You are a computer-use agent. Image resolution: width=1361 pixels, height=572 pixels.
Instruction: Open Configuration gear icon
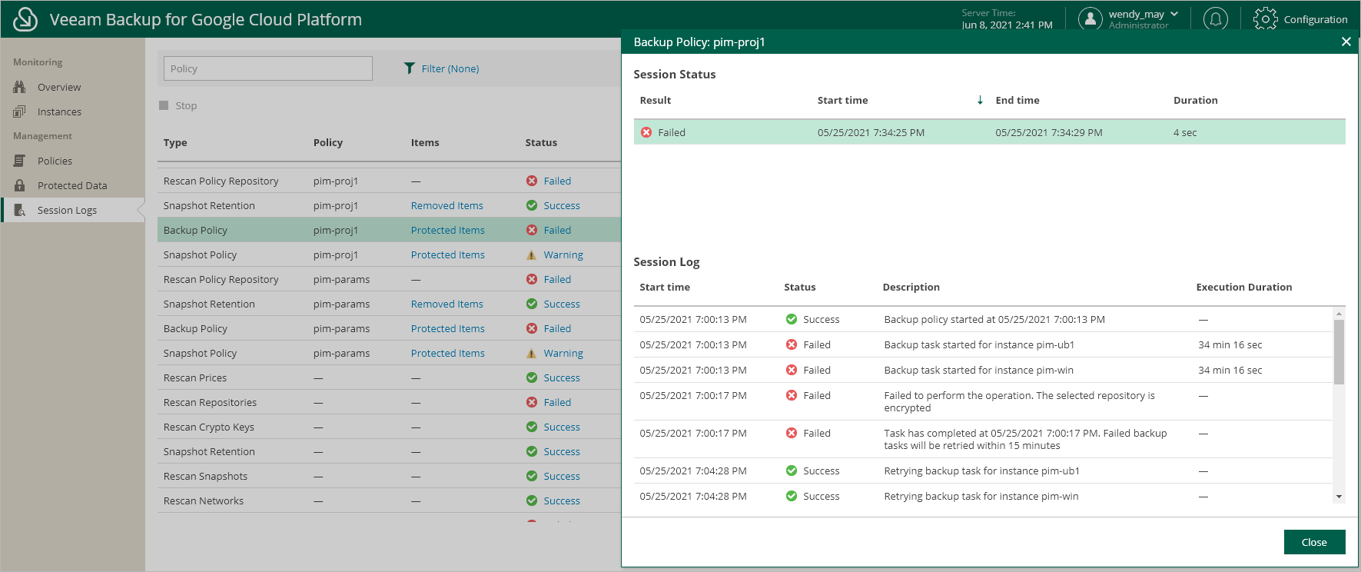coord(1265,19)
